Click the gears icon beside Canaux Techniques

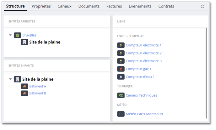click(121, 95)
